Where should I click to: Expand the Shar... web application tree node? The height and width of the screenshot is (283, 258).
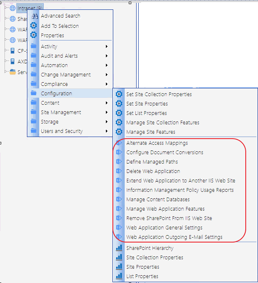[x=5, y=18]
